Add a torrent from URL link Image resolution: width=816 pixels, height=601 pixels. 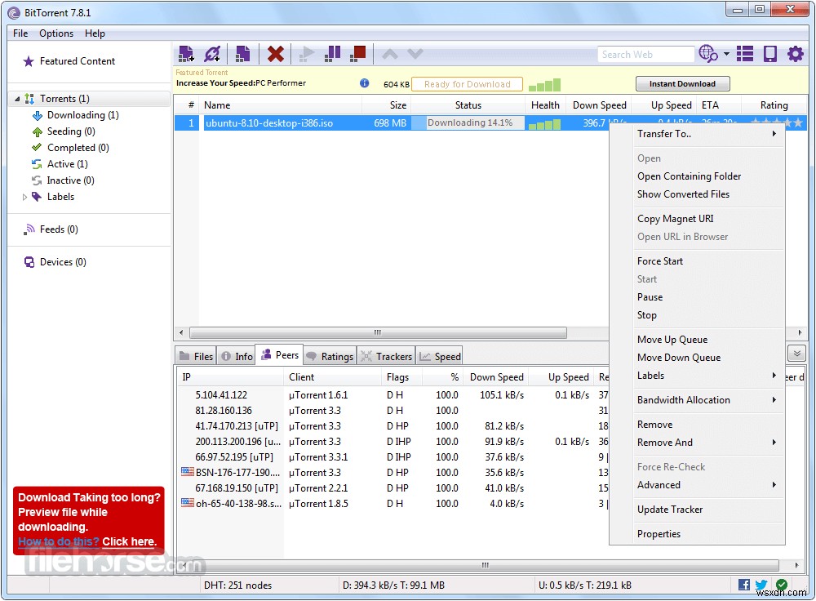(212, 53)
